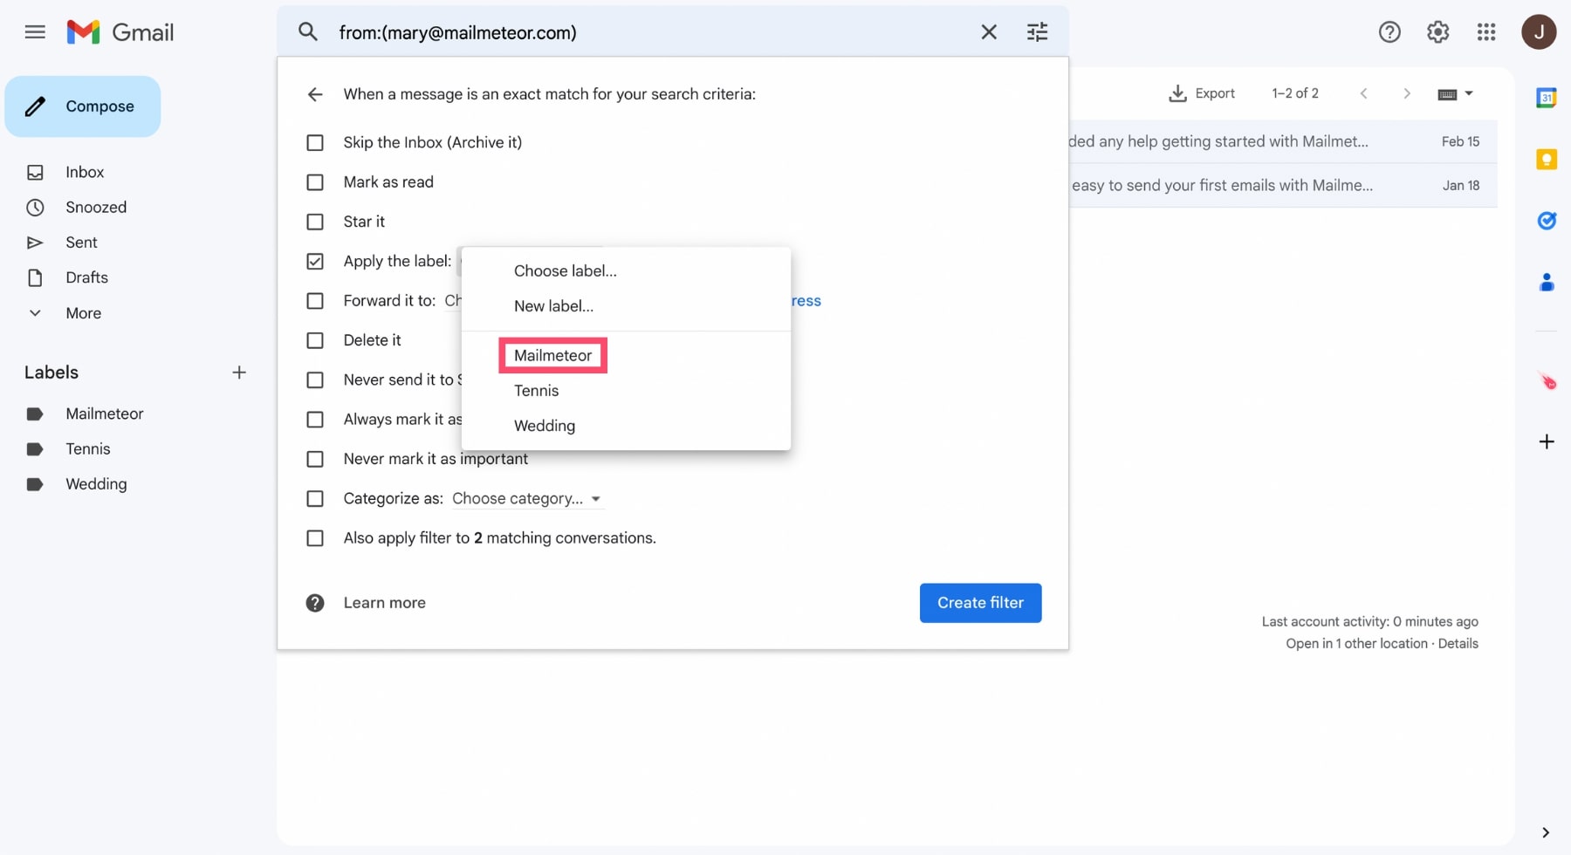Check Forward it to

pyautogui.click(x=315, y=301)
